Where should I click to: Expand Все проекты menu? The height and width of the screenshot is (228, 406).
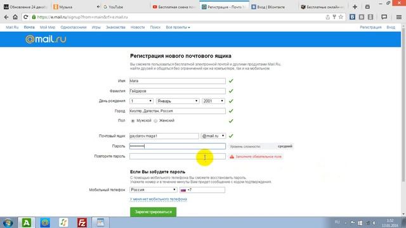coord(178,27)
